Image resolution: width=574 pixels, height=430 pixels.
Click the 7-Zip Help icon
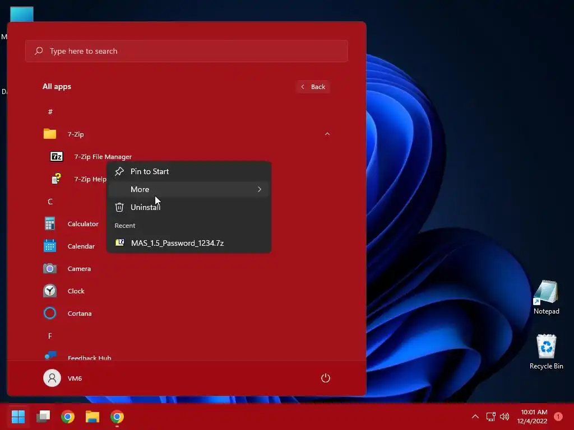tap(57, 179)
